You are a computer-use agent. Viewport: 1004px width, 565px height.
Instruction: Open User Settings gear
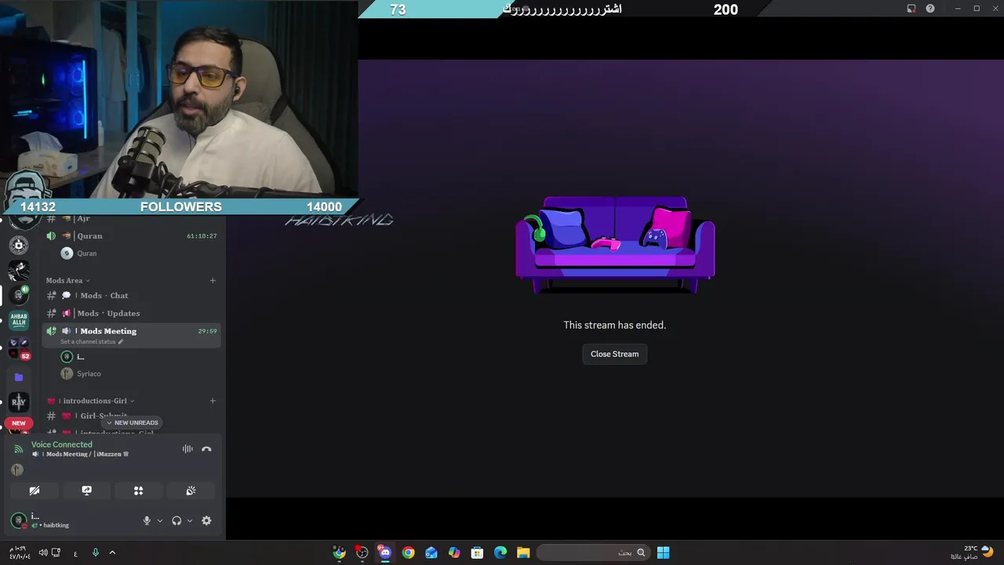[x=206, y=520]
